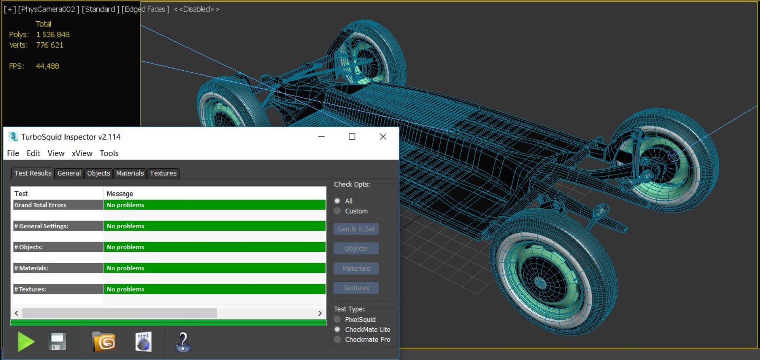Open the [Edged Faces] viewport display menu
Image resolution: width=760 pixels, height=360 pixels.
tap(145, 9)
